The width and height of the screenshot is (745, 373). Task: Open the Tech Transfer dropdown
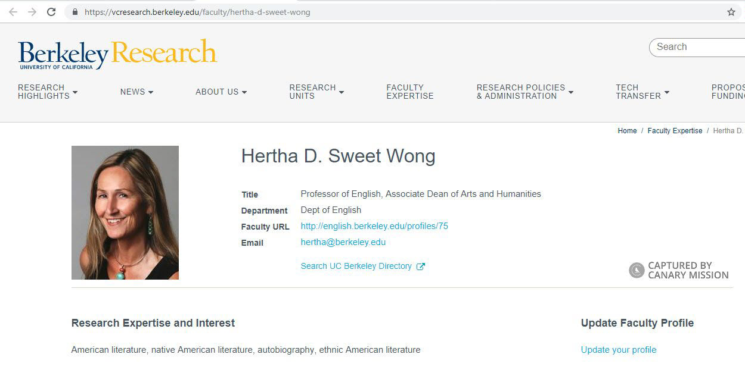(641, 92)
